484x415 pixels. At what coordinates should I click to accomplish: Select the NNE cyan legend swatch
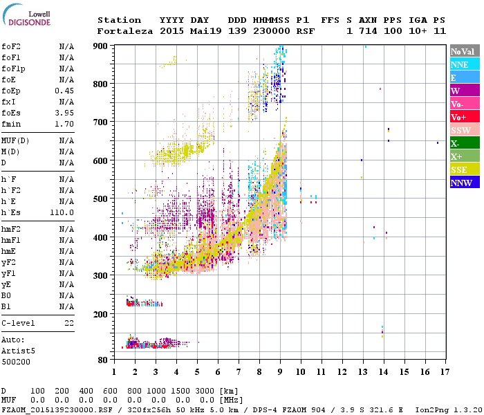pos(465,64)
